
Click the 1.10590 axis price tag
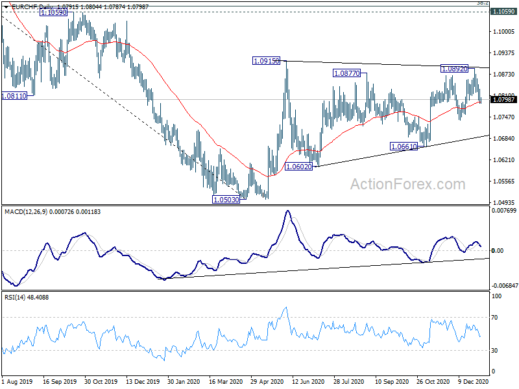pos(503,12)
